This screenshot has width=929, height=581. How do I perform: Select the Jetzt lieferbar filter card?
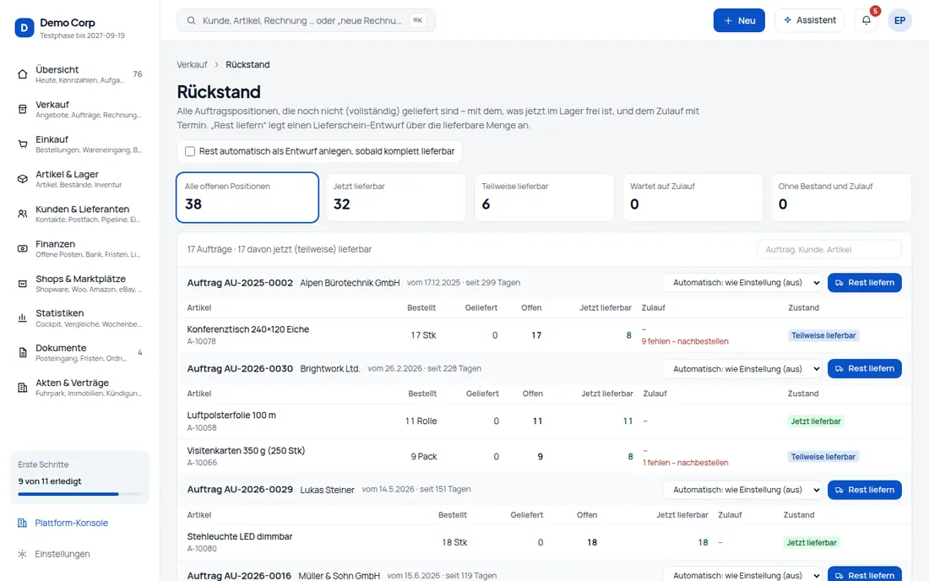395,198
